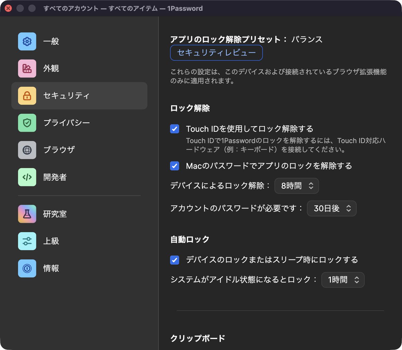
Task: Click the アプリのロック解除プリセット label
Action: 229,39
